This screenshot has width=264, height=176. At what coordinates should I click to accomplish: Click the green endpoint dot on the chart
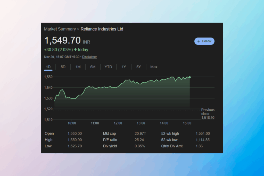[x=189, y=77]
